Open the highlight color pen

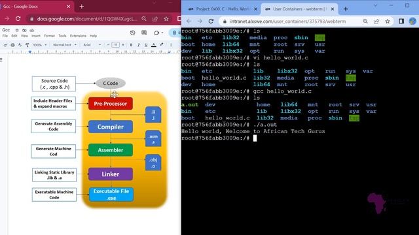point(162,45)
